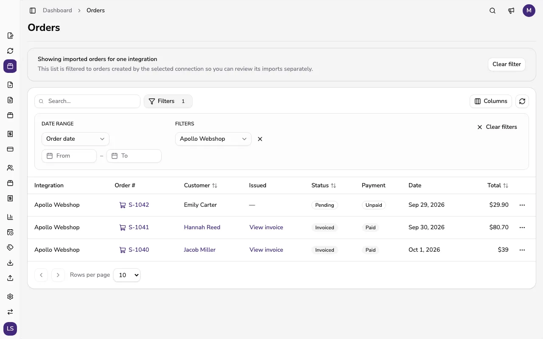Open the document-with-checkmark sidebar icon

tap(10, 85)
